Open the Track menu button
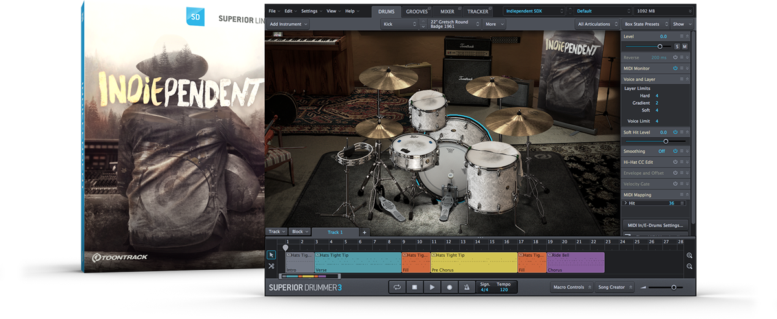The image size is (777, 319). (276, 232)
